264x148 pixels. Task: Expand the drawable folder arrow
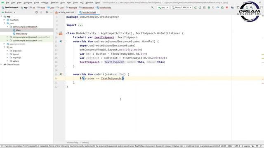7,51
